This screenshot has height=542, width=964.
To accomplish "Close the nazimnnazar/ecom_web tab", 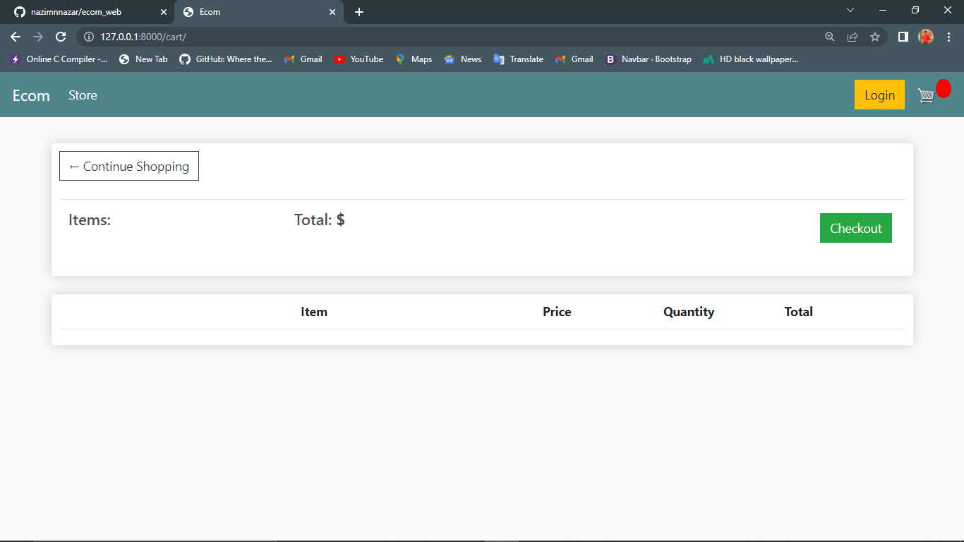I will 164,12.
